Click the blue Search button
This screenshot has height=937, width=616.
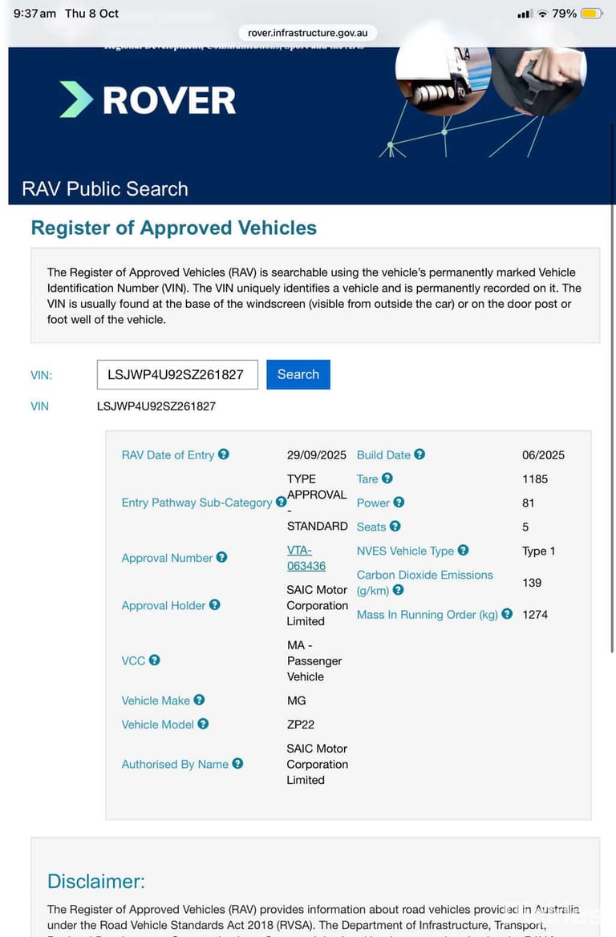pos(298,374)
